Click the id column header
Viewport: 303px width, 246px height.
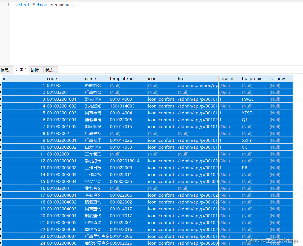click(x=24, y=78)
